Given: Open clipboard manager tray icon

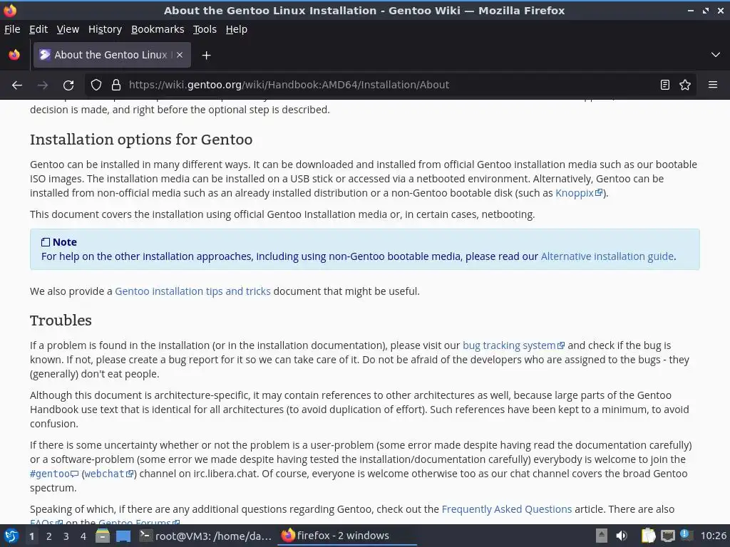Looking at the screenshot, I should pyautogui.click(x=648, y=536).
